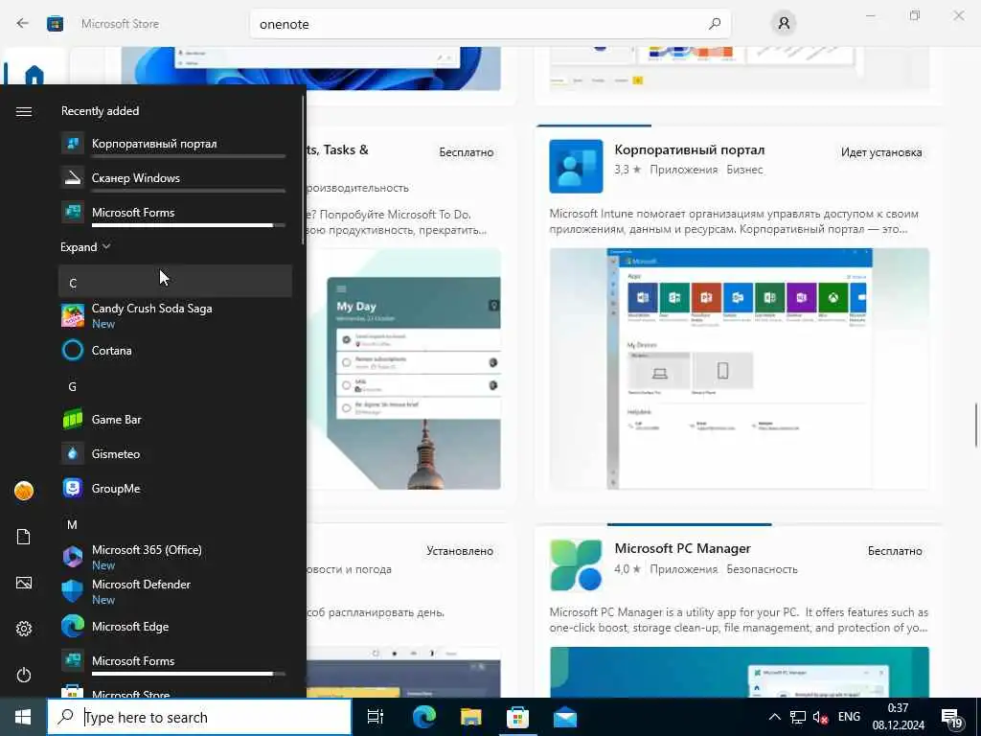Open Microsoft Edge from the app list
Viewport: 981px width, 736px height.
(175, 626)
